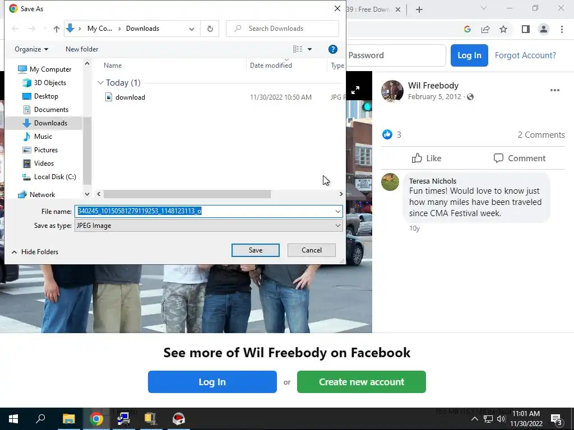
Task: Like the post
Action: coord(427,158)
